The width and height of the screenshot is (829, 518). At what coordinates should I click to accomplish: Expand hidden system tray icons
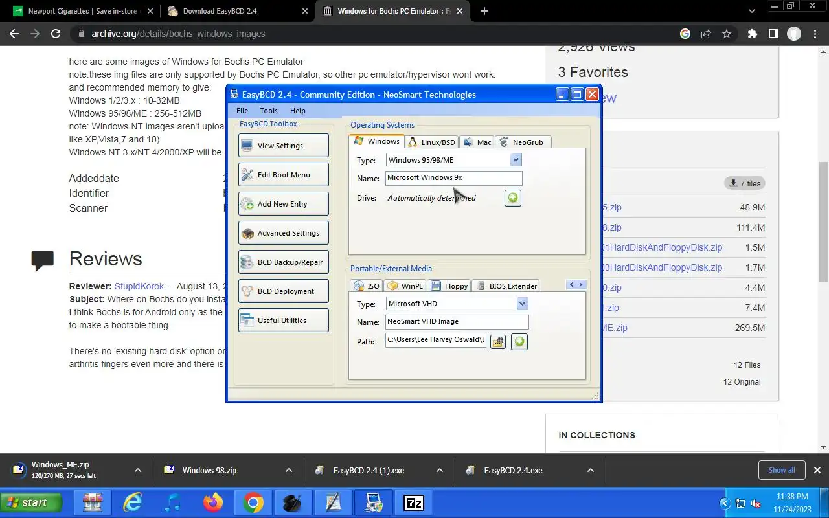pyautogui.click(x=725, y=503)
